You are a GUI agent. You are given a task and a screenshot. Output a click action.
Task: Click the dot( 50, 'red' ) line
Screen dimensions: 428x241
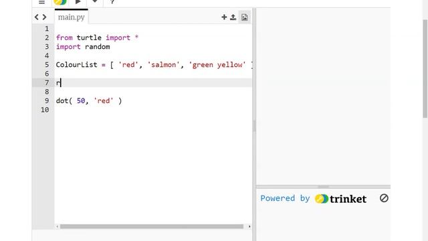tap(89, 101)
